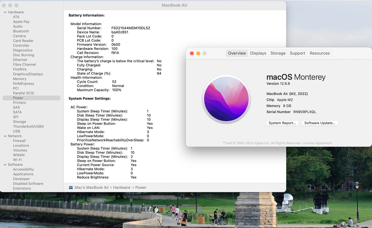372x228 pixels.
Task: Select Developer under Software
Action: click(x=21, y=179)
